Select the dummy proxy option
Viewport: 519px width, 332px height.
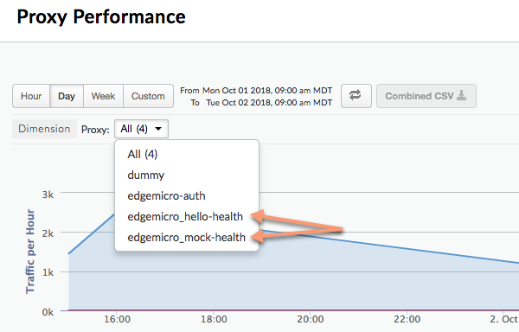coord(146,175)
